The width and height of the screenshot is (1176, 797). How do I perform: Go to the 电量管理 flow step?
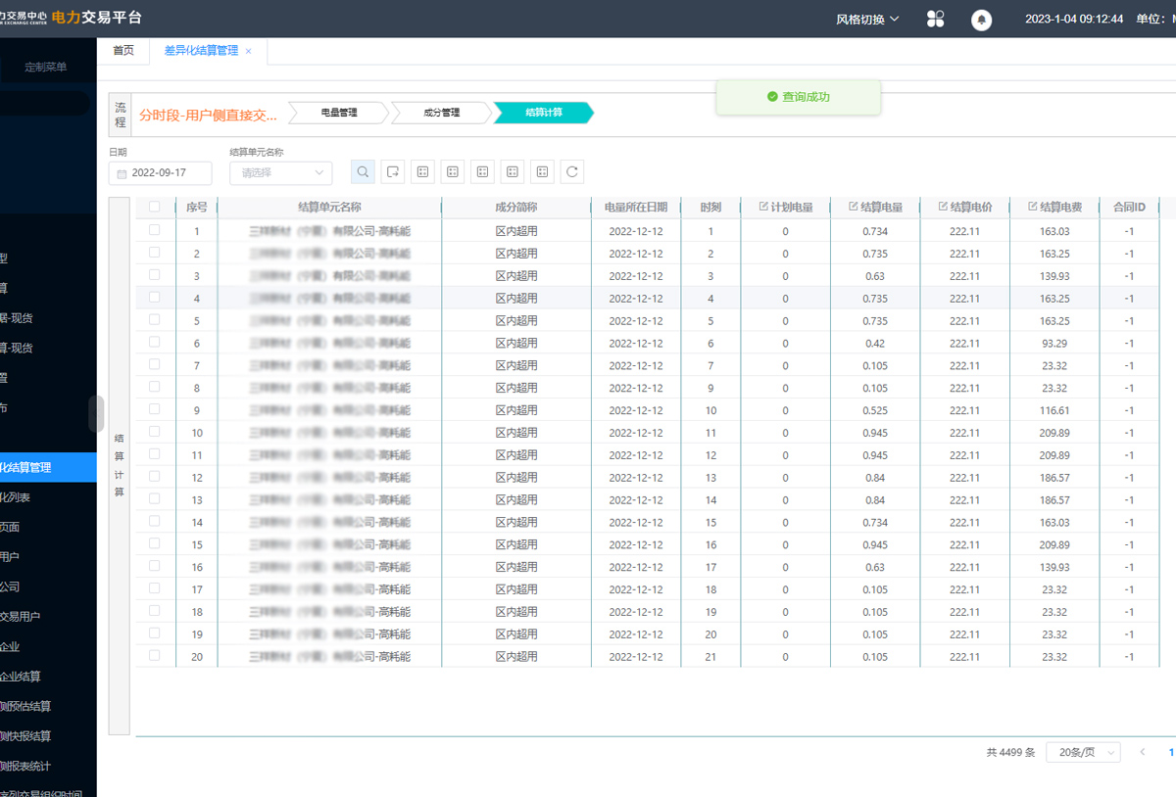click(338, 113)
